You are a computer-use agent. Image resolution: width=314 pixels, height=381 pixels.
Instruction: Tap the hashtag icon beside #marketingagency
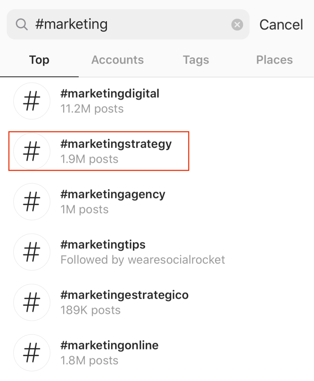(x=32, y=201)
